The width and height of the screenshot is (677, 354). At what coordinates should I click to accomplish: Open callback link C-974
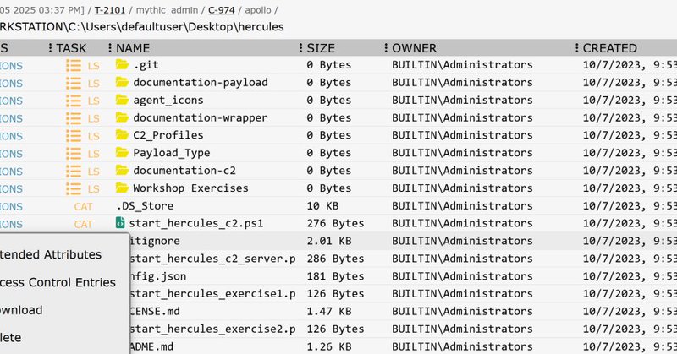(221, 10)
